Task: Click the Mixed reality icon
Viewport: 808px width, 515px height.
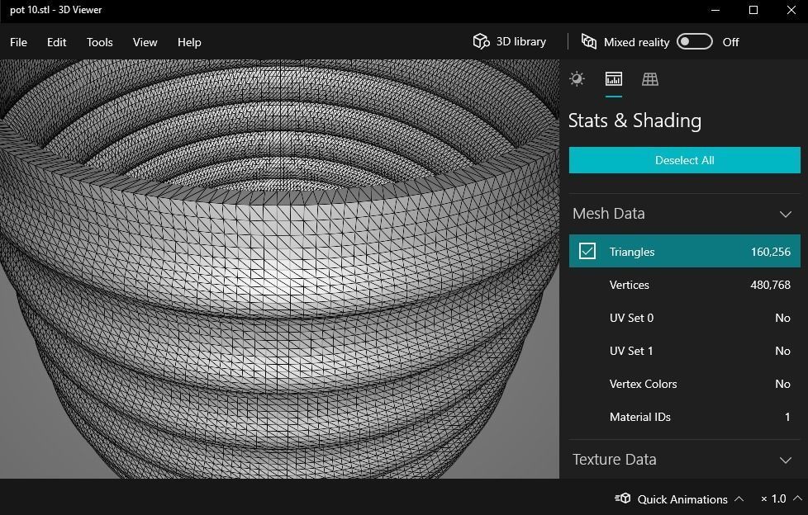Action: click(x=589, y=41)
